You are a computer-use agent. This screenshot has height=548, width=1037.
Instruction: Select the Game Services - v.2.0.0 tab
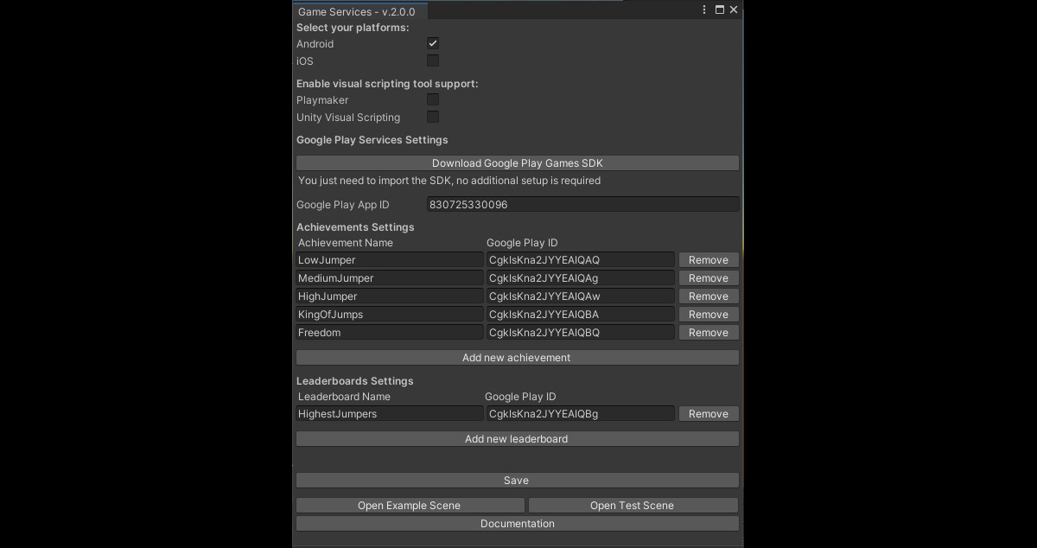coord(358,11)
